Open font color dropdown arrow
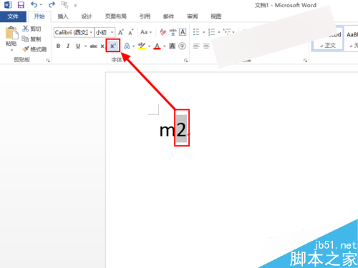This screenshot has height=268, width=358. click(164, 46)
